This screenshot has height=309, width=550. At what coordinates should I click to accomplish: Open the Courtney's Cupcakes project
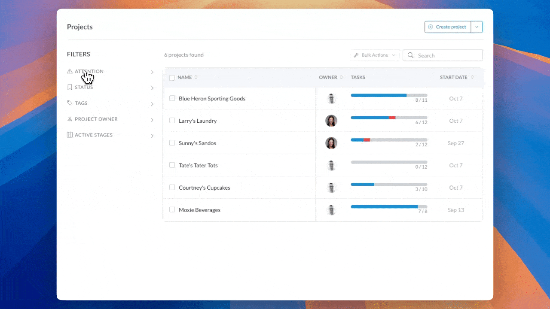pos(205,188)
